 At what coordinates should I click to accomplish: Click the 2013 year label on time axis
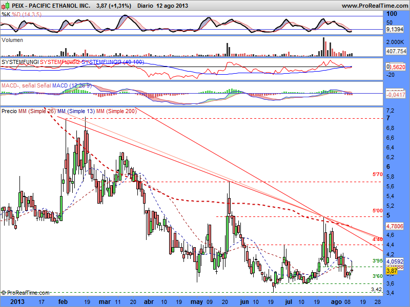point(17,302)
